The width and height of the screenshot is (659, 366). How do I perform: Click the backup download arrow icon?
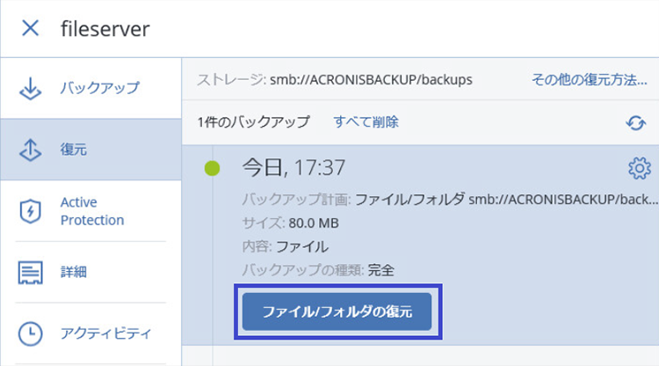(x=31, y=89)
